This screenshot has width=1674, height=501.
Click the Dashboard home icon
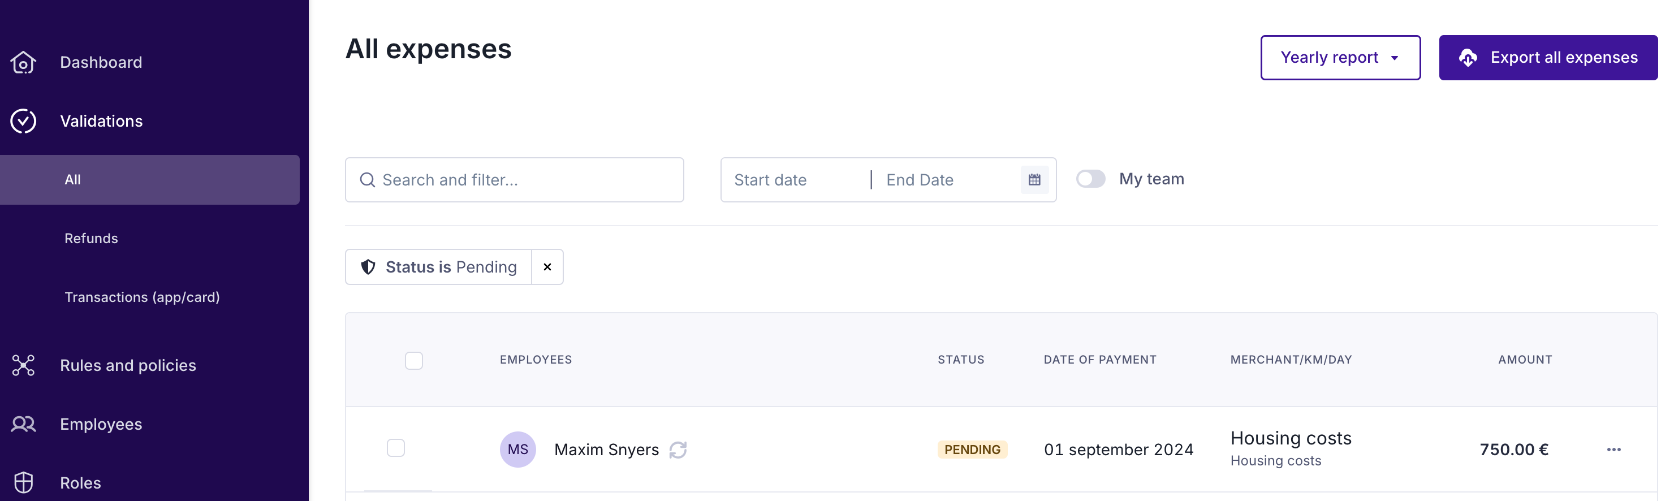pyautogui.click(x=23, y=62)
